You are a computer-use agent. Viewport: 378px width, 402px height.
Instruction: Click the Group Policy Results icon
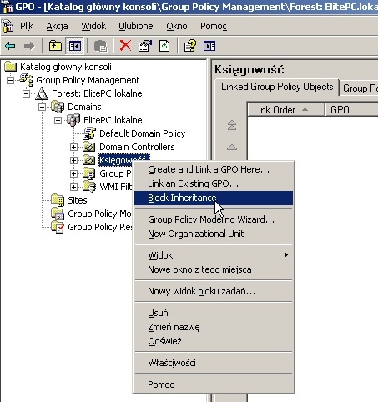58,227
